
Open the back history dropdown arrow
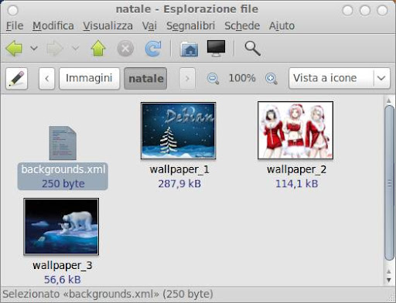click(x=34, y=48)
